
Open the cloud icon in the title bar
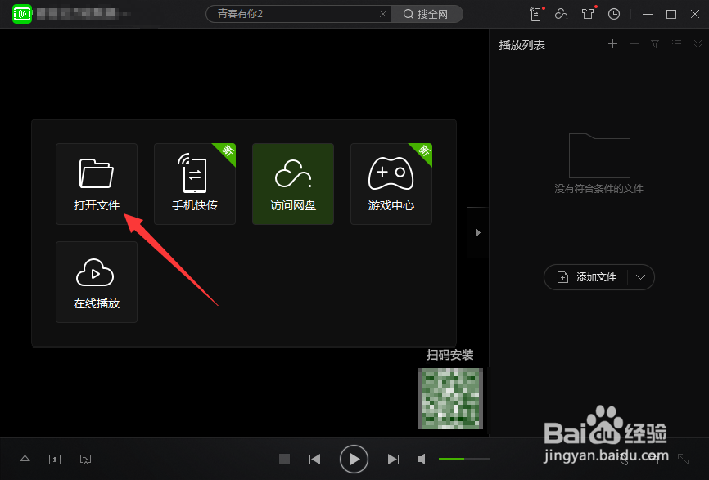[561, 14]
